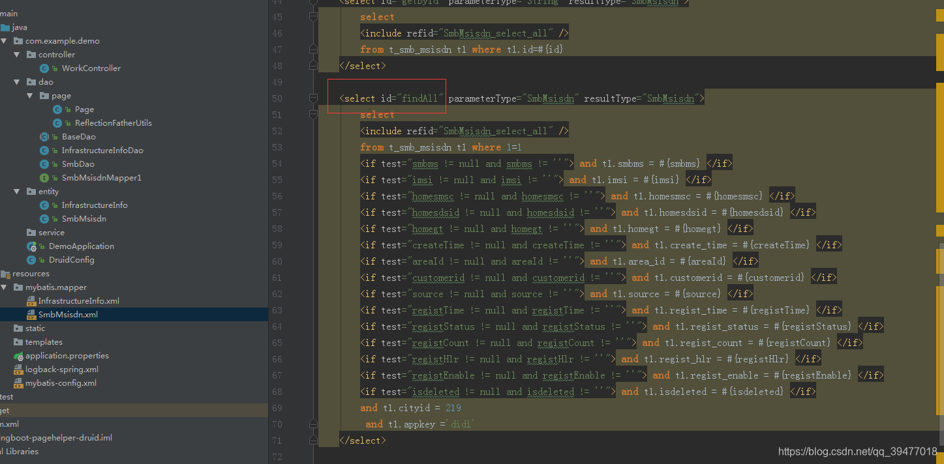Click the entity package folder icon
Viewport: 944px width, 464px height.
coord(31,192)
